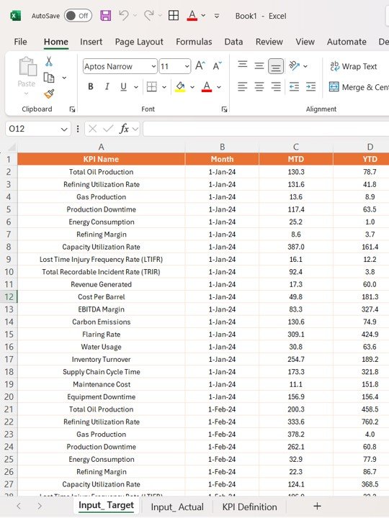Activate the Format Painter brush
This screenshot has height=518, width=389.
tap(49, 94)
